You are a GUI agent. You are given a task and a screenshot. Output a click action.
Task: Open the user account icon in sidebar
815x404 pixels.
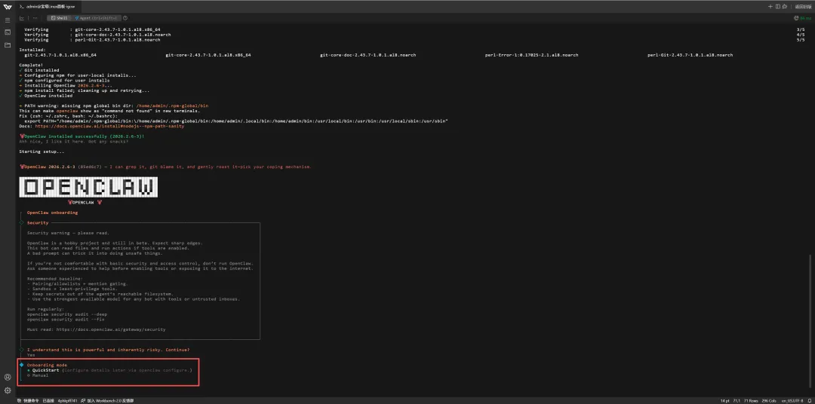(8, 377)
